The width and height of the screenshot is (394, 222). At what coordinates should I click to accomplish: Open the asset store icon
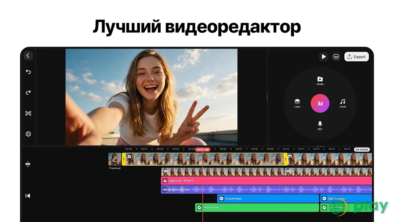[336, 57]
